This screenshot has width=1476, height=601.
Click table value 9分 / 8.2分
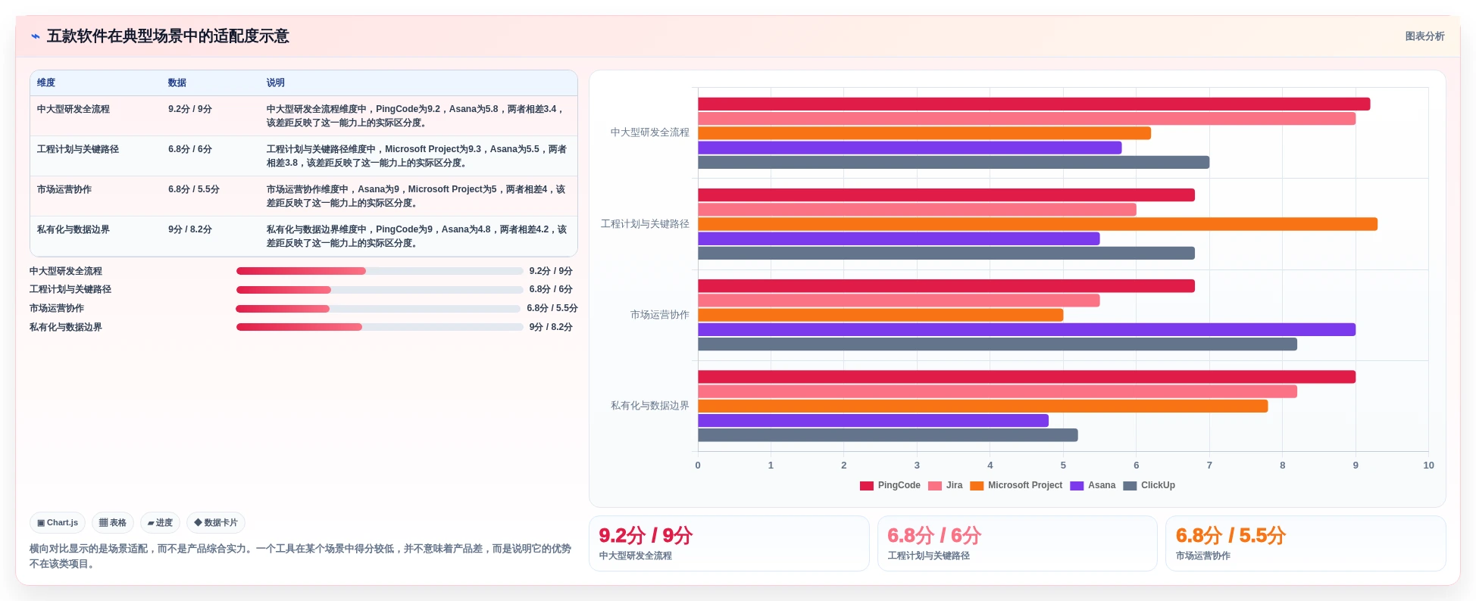pos(190,229)
